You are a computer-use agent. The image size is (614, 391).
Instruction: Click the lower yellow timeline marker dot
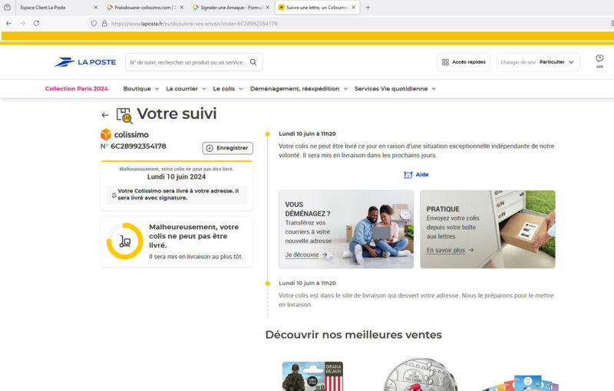(x=268, y=284)
